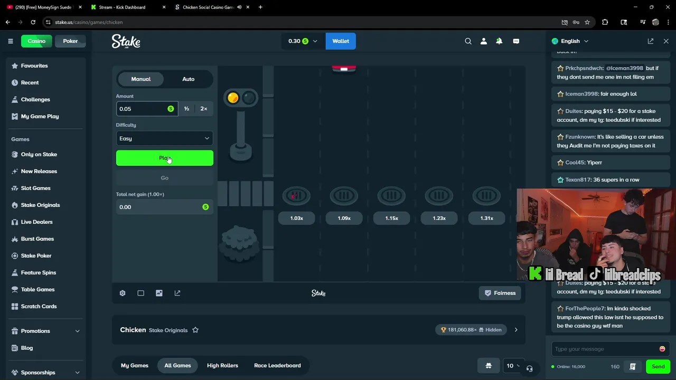676x380 pixels.
Task: Open live stats chart icon
Action: [159, 293]
